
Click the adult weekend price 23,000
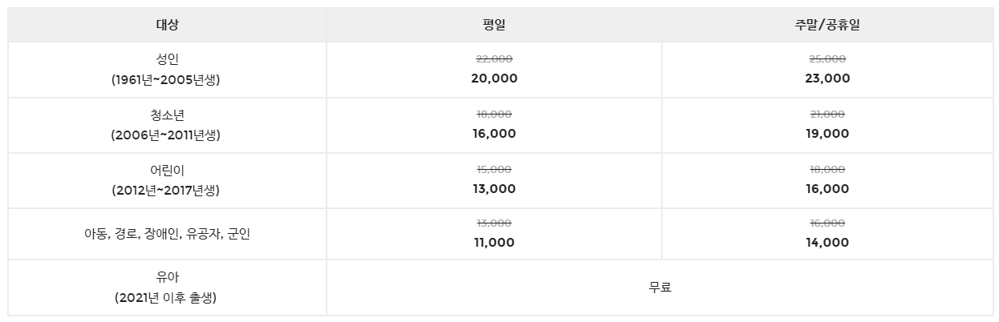[x=827, y=78]
